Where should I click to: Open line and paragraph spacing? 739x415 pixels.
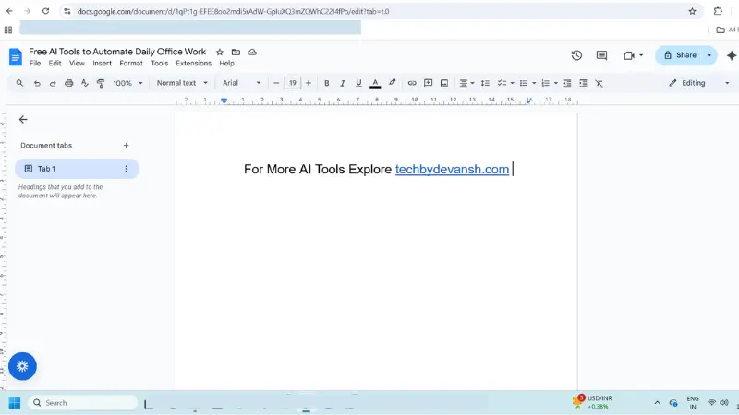tap(485, 83)
